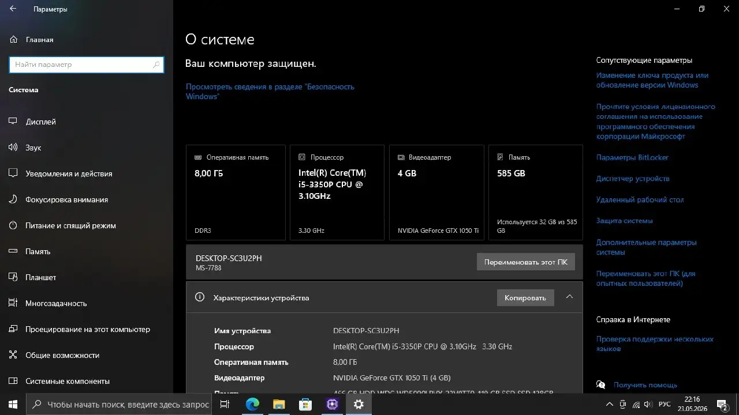
Task: Open File Explorer from the taskbar
Action: 279,405
